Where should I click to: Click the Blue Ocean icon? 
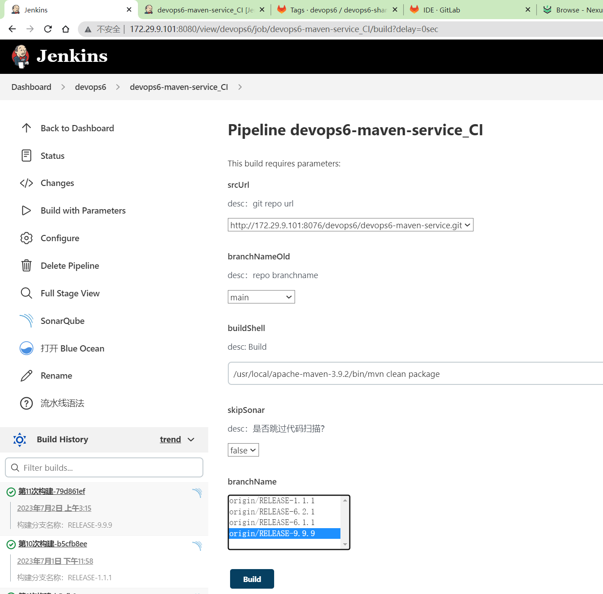click(26, 348)
